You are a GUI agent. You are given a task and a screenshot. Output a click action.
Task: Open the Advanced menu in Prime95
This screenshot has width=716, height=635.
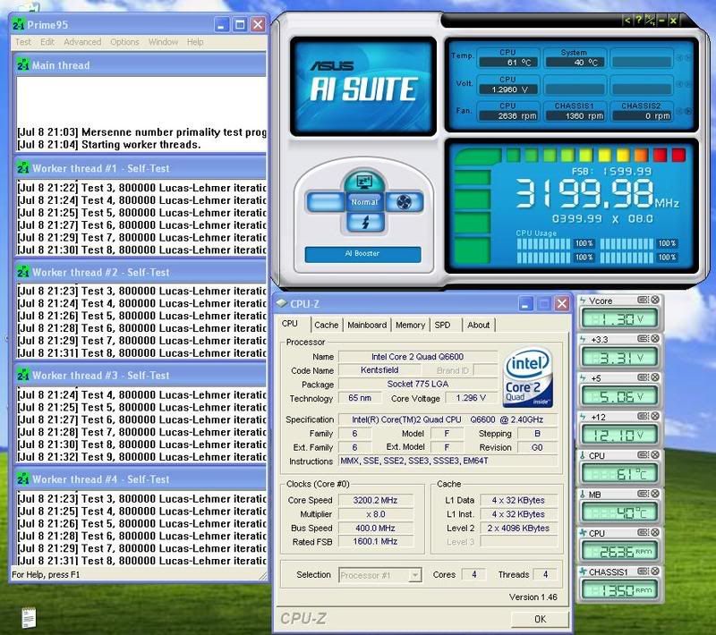[x=82, y=42]
